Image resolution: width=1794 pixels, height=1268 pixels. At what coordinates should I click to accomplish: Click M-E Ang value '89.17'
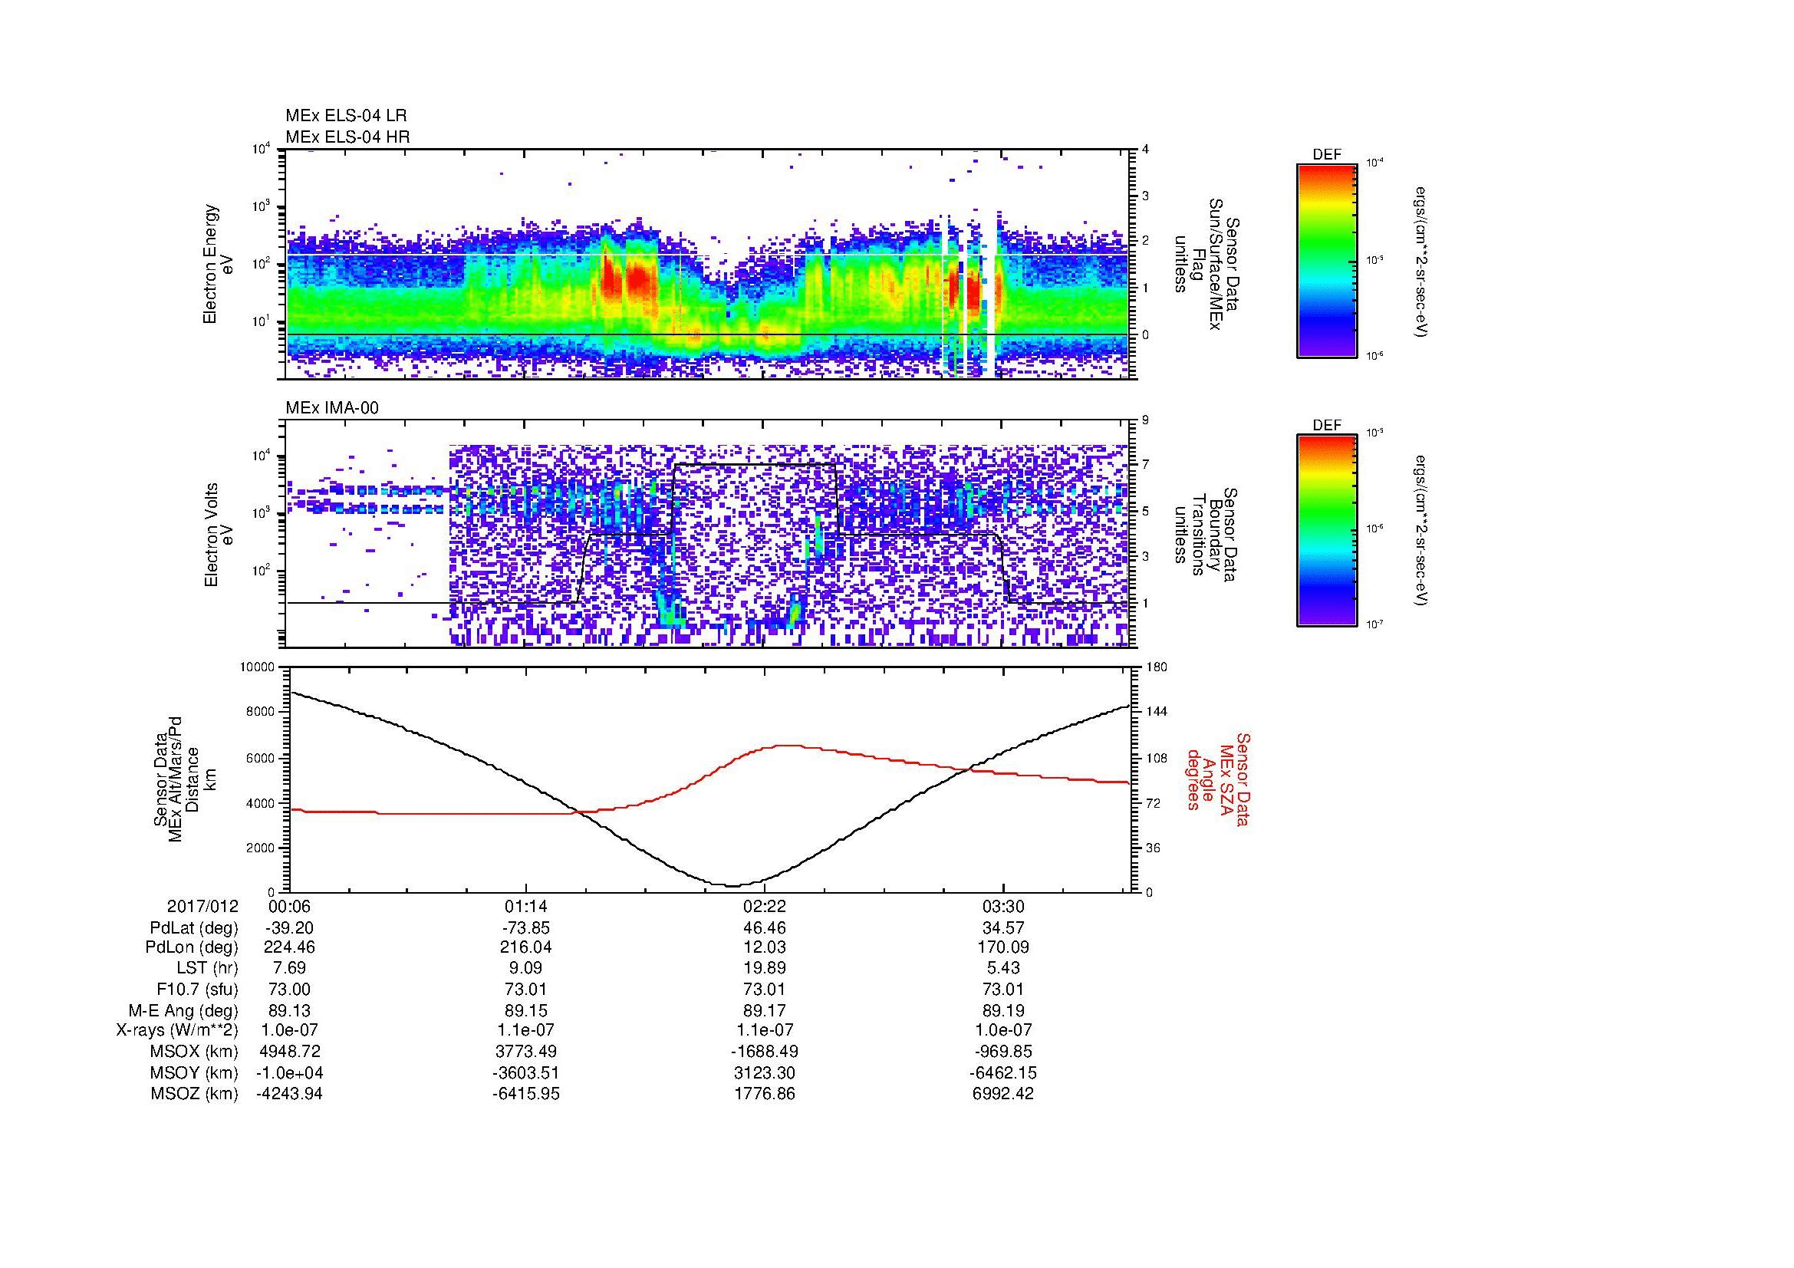[764, 1010]
